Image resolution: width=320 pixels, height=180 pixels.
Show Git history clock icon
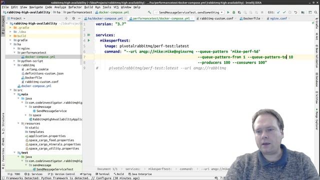tap(290, 12)
